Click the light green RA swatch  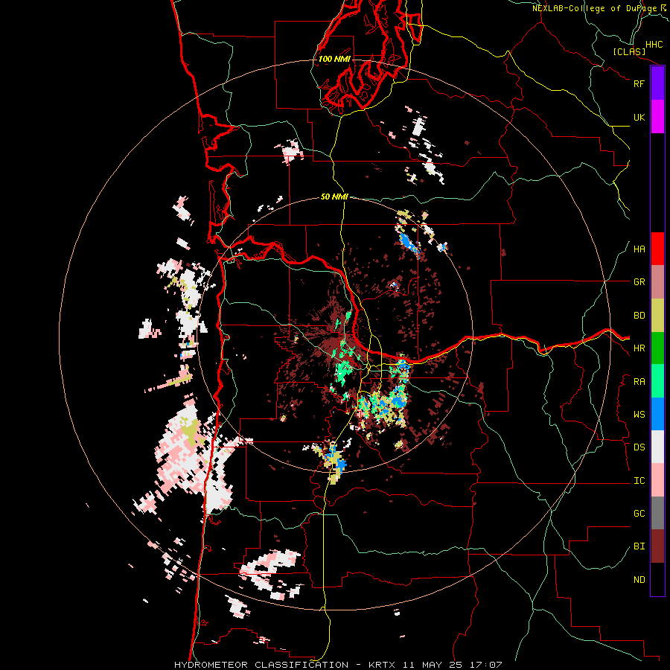[x=657, y=381]
